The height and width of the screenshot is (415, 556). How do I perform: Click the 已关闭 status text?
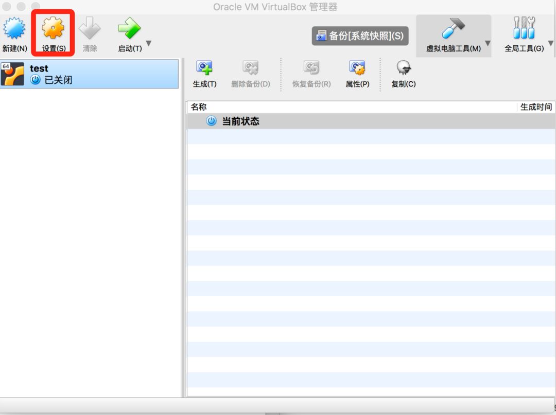coord(58,80)
